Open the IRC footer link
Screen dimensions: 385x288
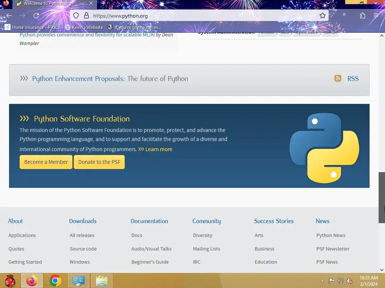(x=197, y=262)
